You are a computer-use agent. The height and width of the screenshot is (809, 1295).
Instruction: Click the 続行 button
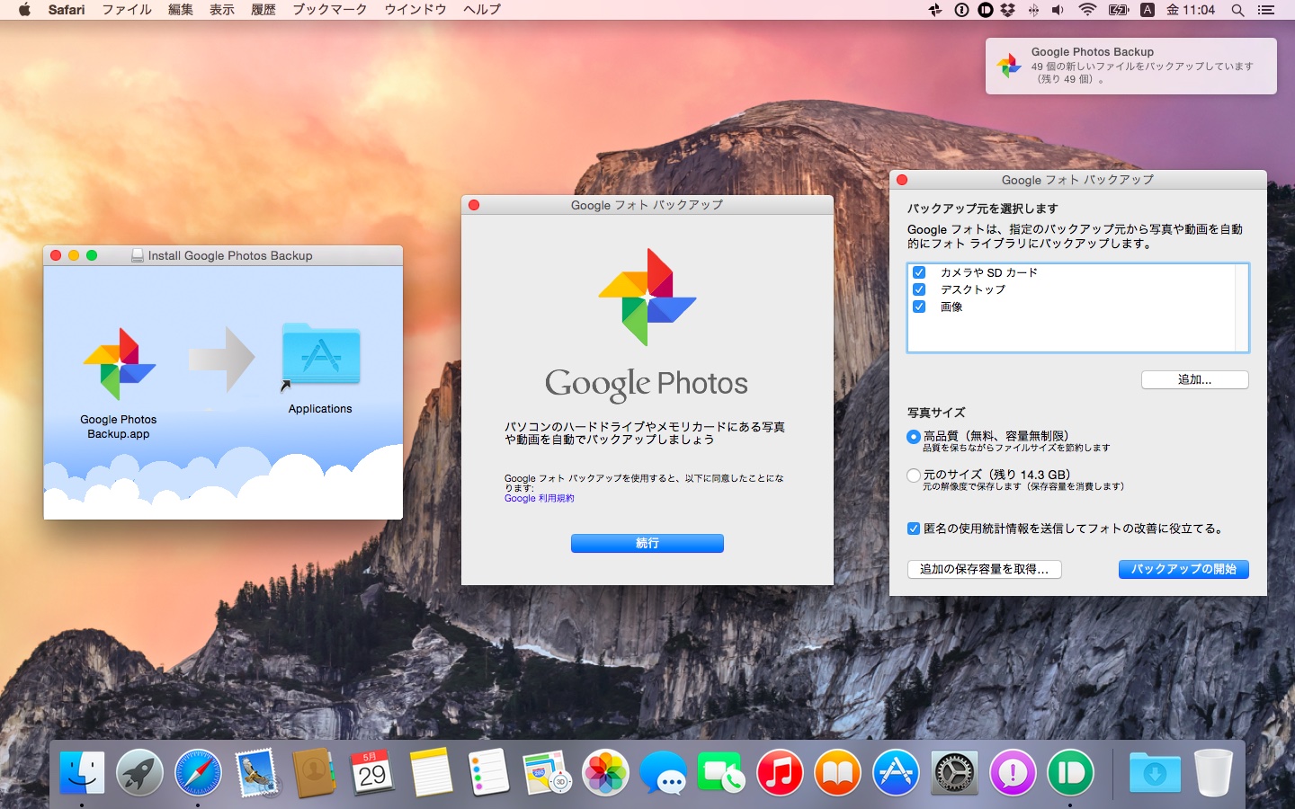tap(647, 543)
